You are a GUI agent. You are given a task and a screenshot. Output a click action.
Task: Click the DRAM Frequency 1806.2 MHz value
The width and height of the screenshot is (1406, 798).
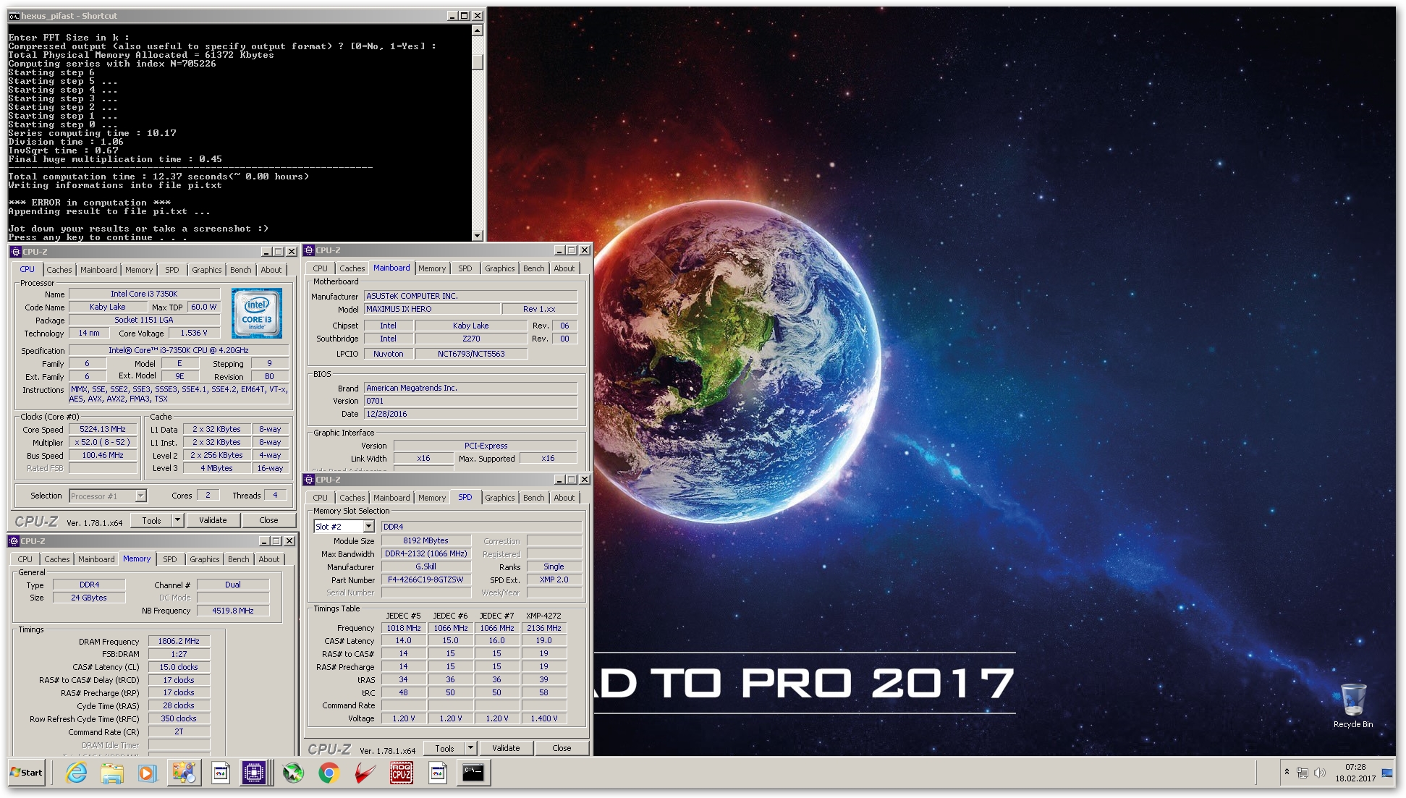pos(179,641)
